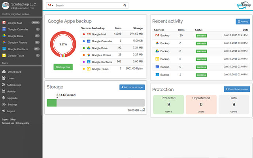Image resolution: width=253 pixels, height=158 pixels.
Task: Open the Activity button in Recent activity
Action: [x=243, y=21]
